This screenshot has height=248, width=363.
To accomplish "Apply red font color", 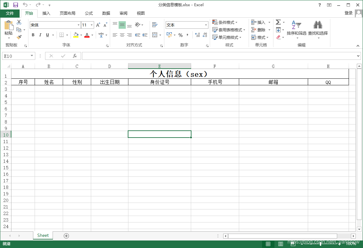I will tap(87, 35).
